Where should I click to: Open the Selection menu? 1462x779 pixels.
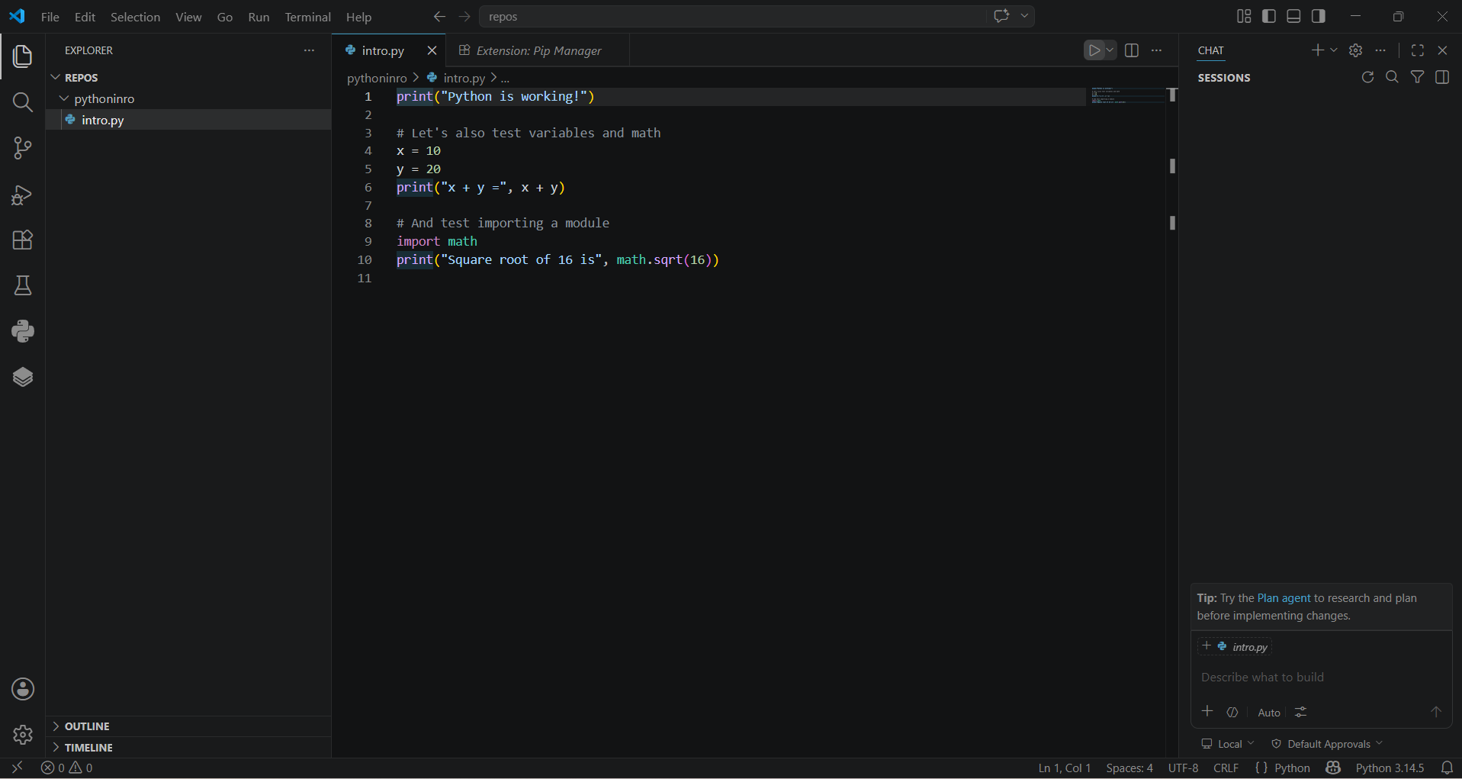point(135,17)
